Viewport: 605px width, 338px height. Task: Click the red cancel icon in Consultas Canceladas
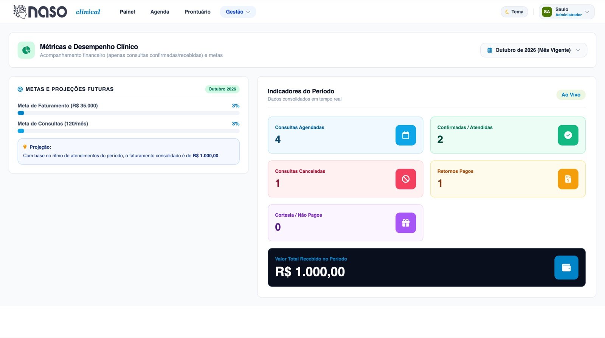(x=406, y=179)
